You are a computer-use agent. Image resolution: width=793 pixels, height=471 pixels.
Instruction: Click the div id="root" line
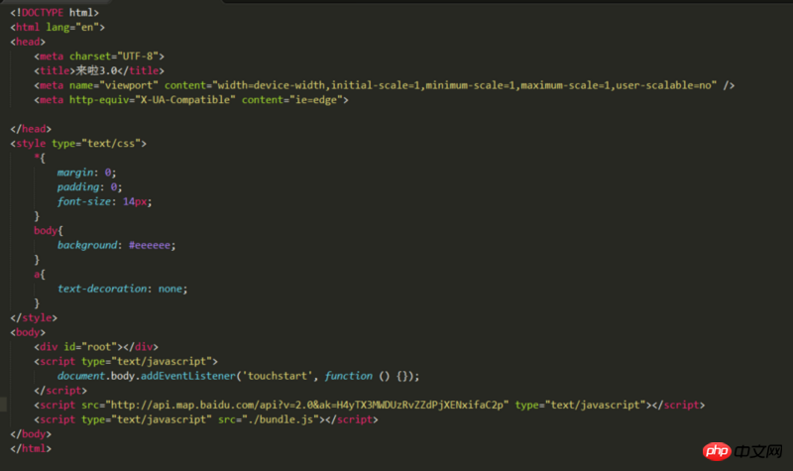(x=96, y=347)
